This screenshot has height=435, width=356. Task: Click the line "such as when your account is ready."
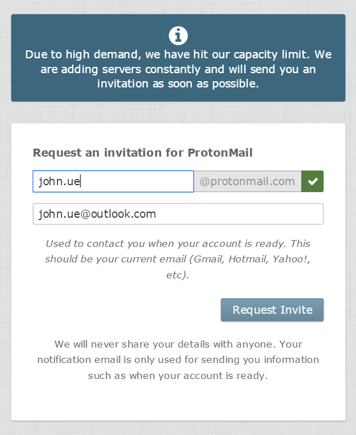click(178, 376)
